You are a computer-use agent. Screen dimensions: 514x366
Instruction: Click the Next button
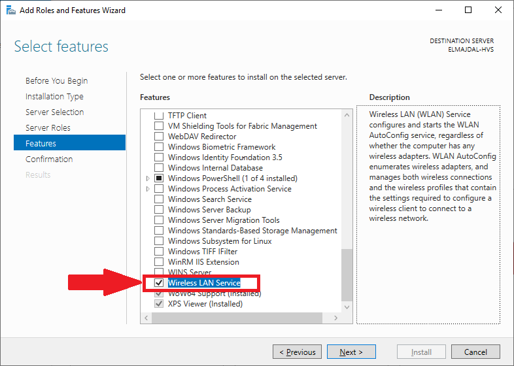coord(351,352)
